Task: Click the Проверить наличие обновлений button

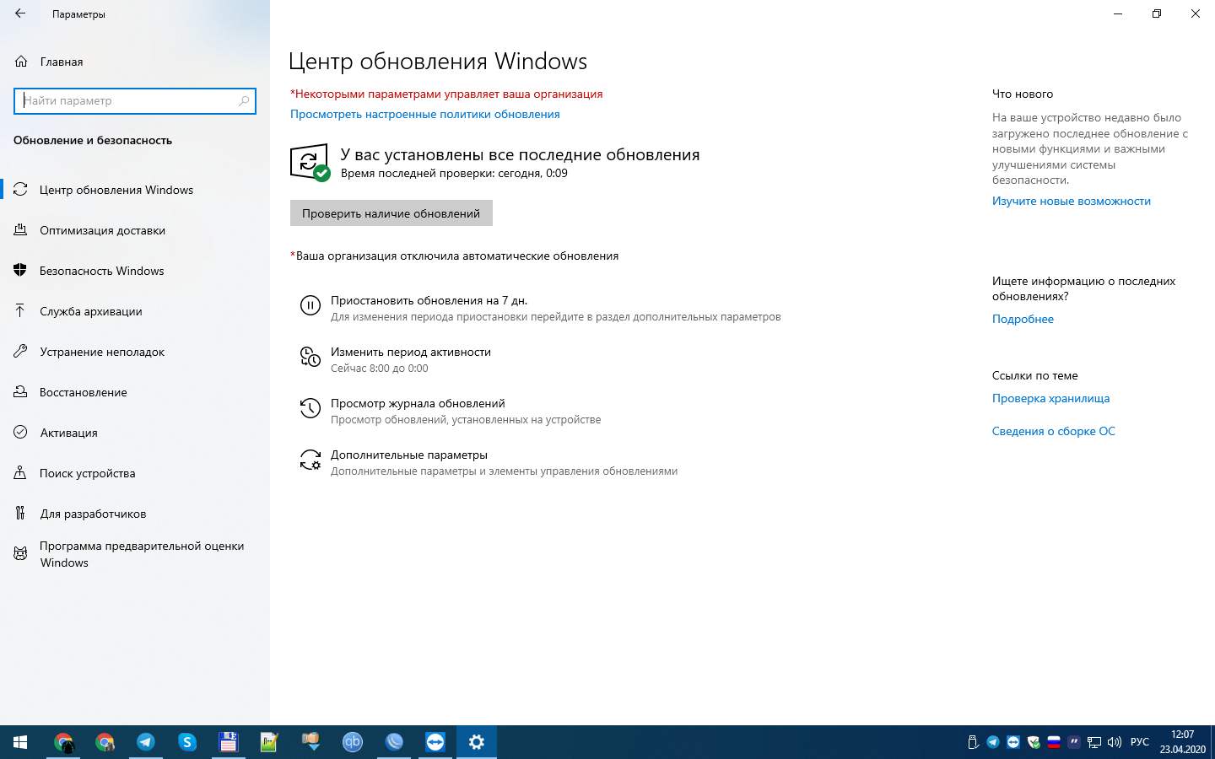Action: [x=391, y=213]
